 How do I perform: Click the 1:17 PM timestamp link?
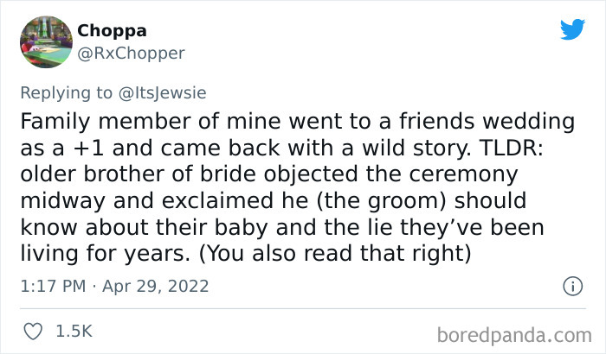tap(53, 286)
